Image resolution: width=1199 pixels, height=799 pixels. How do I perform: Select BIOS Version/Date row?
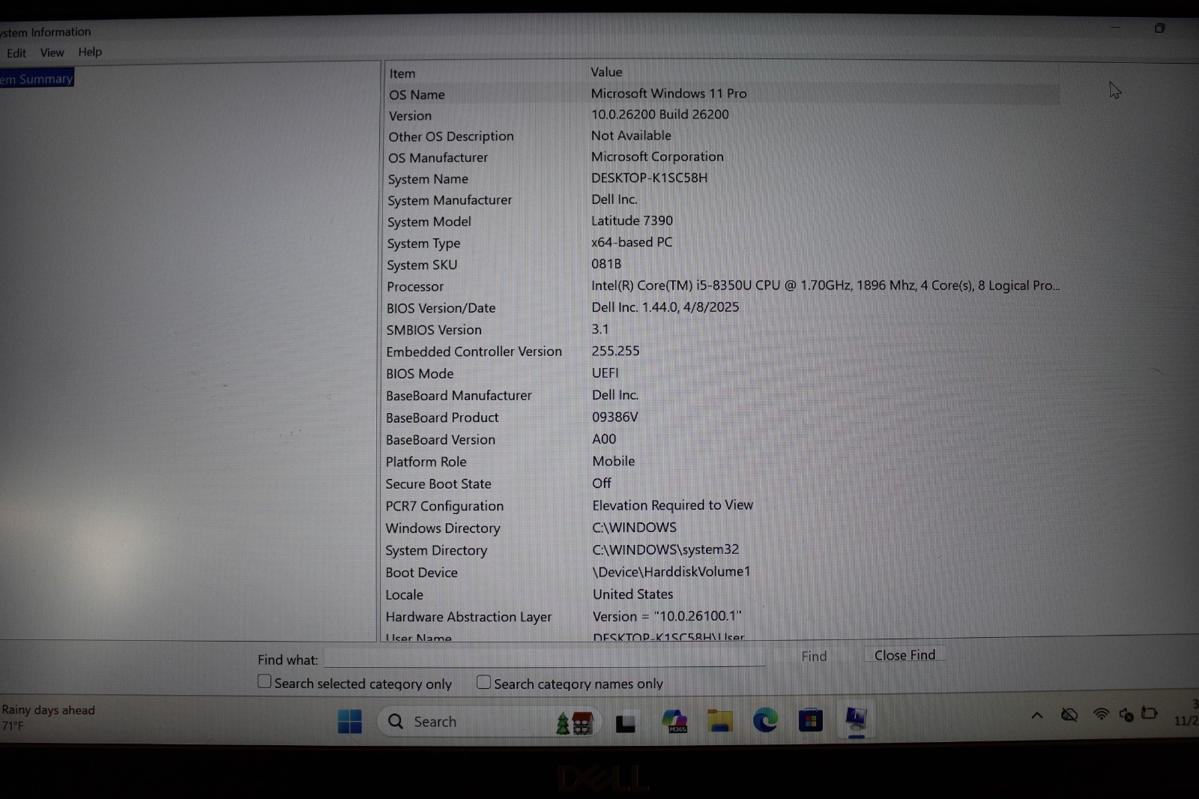pyautogui.click(x=722, y=308)
